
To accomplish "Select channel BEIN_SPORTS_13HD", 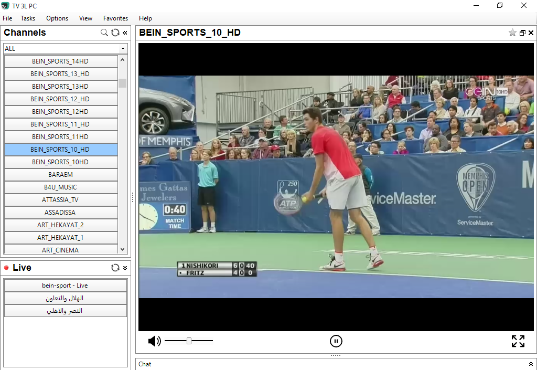I will (x=61, y=87).
